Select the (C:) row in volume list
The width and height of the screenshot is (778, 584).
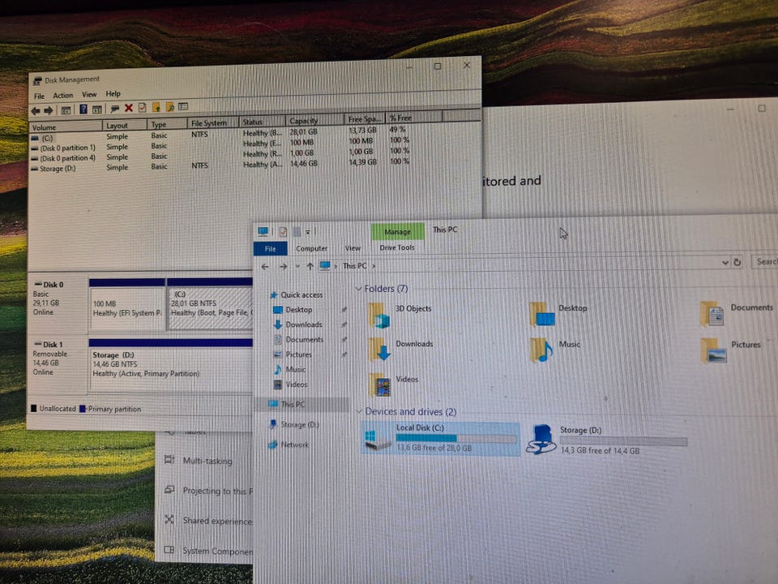click(x=220, y=134)
